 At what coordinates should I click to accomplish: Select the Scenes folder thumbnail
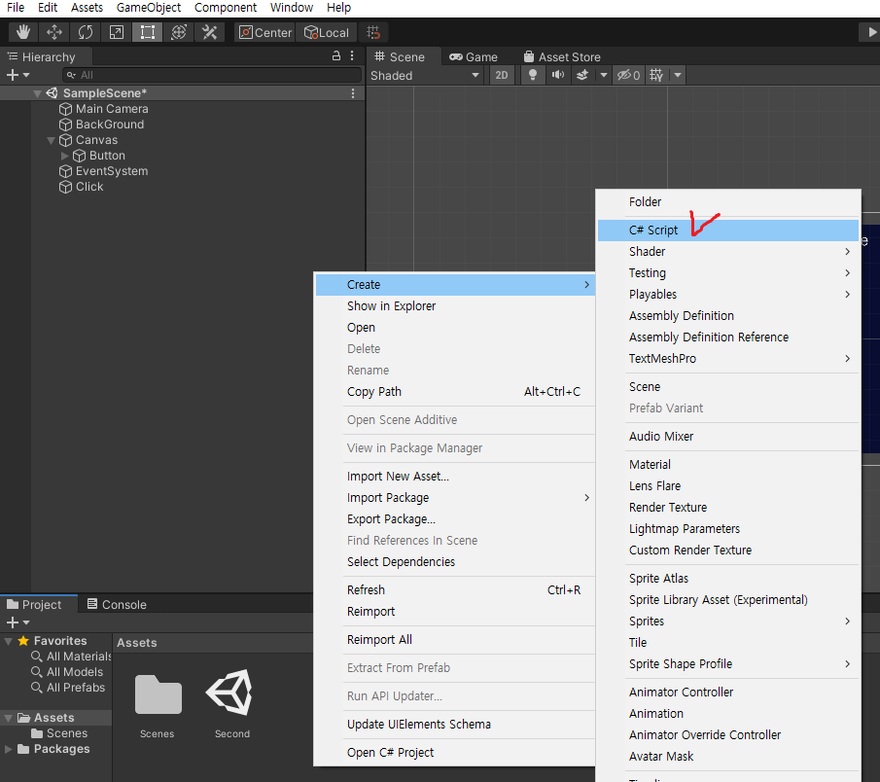(x=158, y=694)
